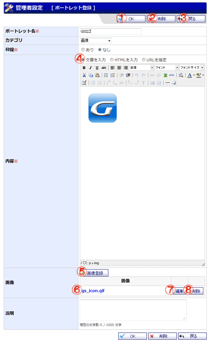Image resolution: width=209 pixels, height=346 pixels.
Task: Choose the 文章を入力 content option
Action: tap(83, 59)
